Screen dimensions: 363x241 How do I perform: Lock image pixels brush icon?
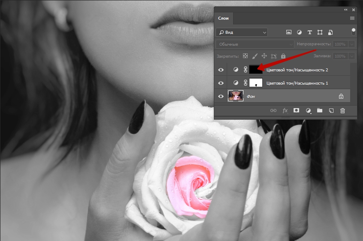click(255, 56)
